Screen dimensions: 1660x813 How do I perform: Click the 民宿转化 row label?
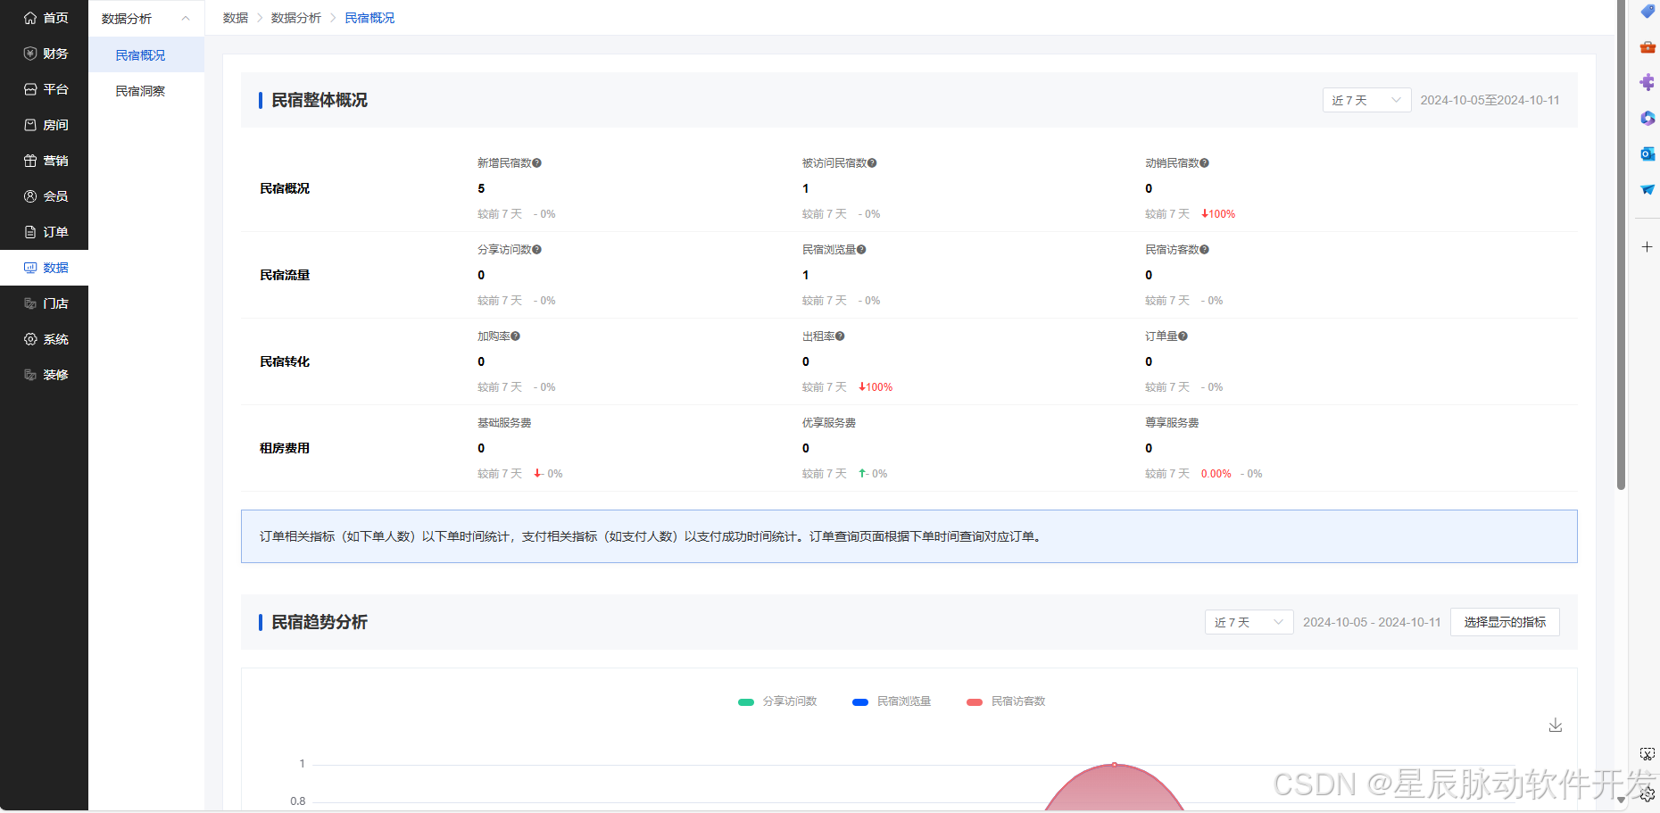click(285, 361)
